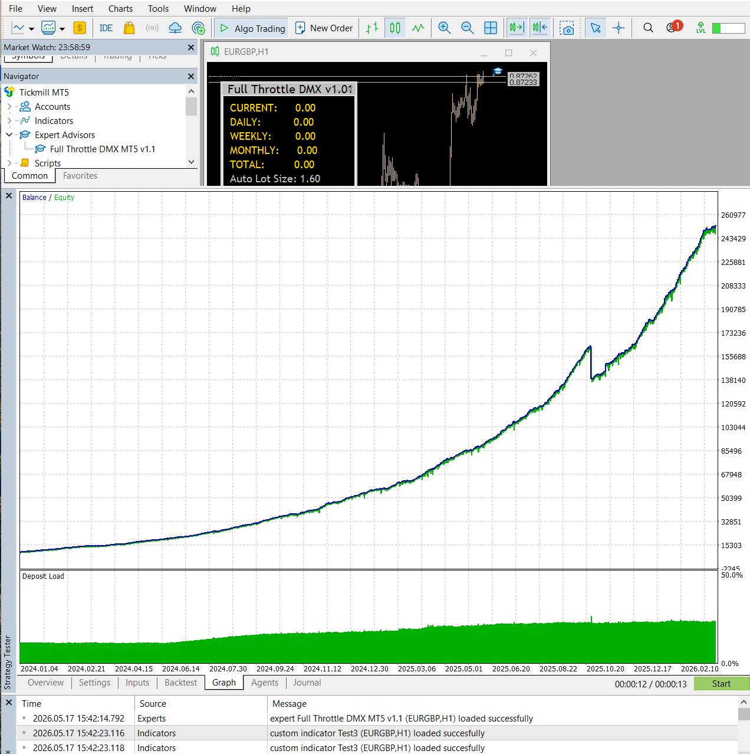Click the Source column header in journal

(x=153, y=704)
